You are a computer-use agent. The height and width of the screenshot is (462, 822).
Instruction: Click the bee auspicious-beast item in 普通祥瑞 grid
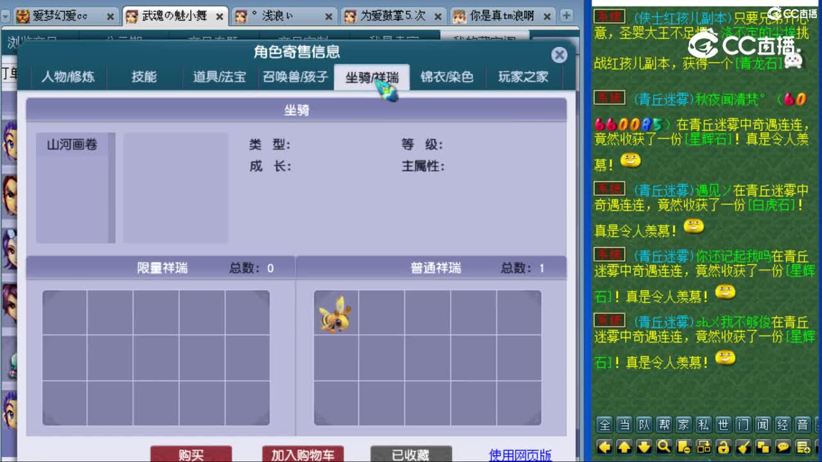point(336,314)
